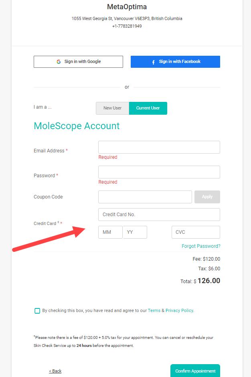Check the terms agreement checkbox
The height and width of the screenshot is (377, 251).
coord(37,311)
